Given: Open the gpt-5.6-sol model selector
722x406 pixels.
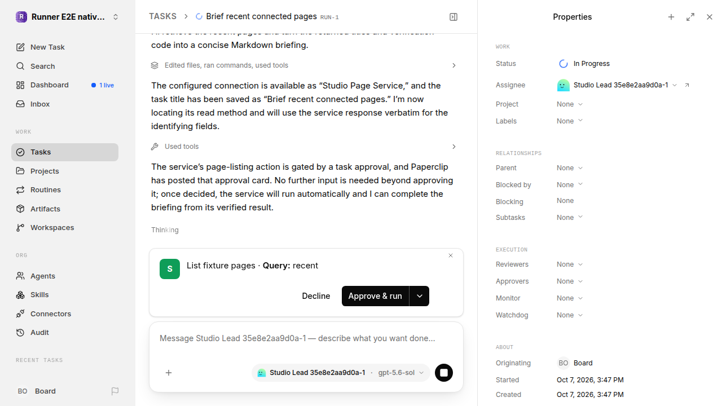Looking at the screenshot, I should (x=400, y=373).
